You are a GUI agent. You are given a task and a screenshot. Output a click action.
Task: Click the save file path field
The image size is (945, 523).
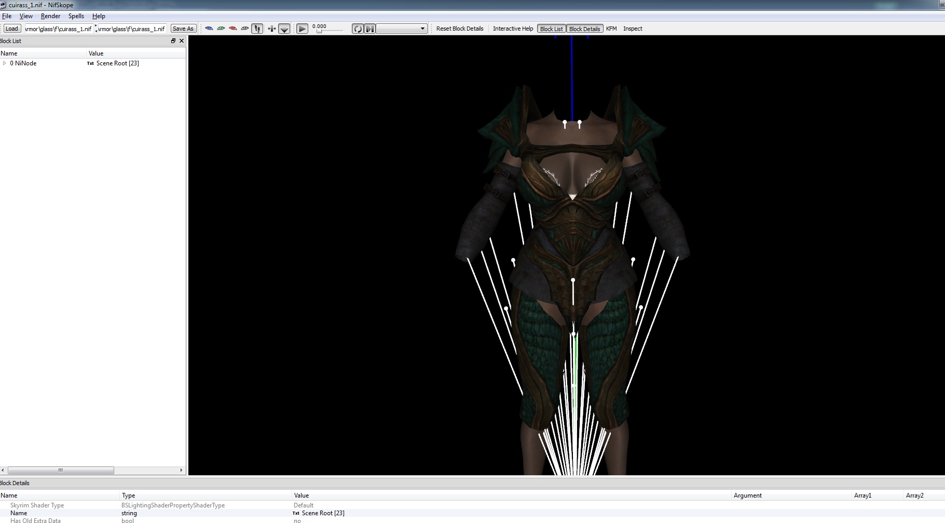[132, 29]
